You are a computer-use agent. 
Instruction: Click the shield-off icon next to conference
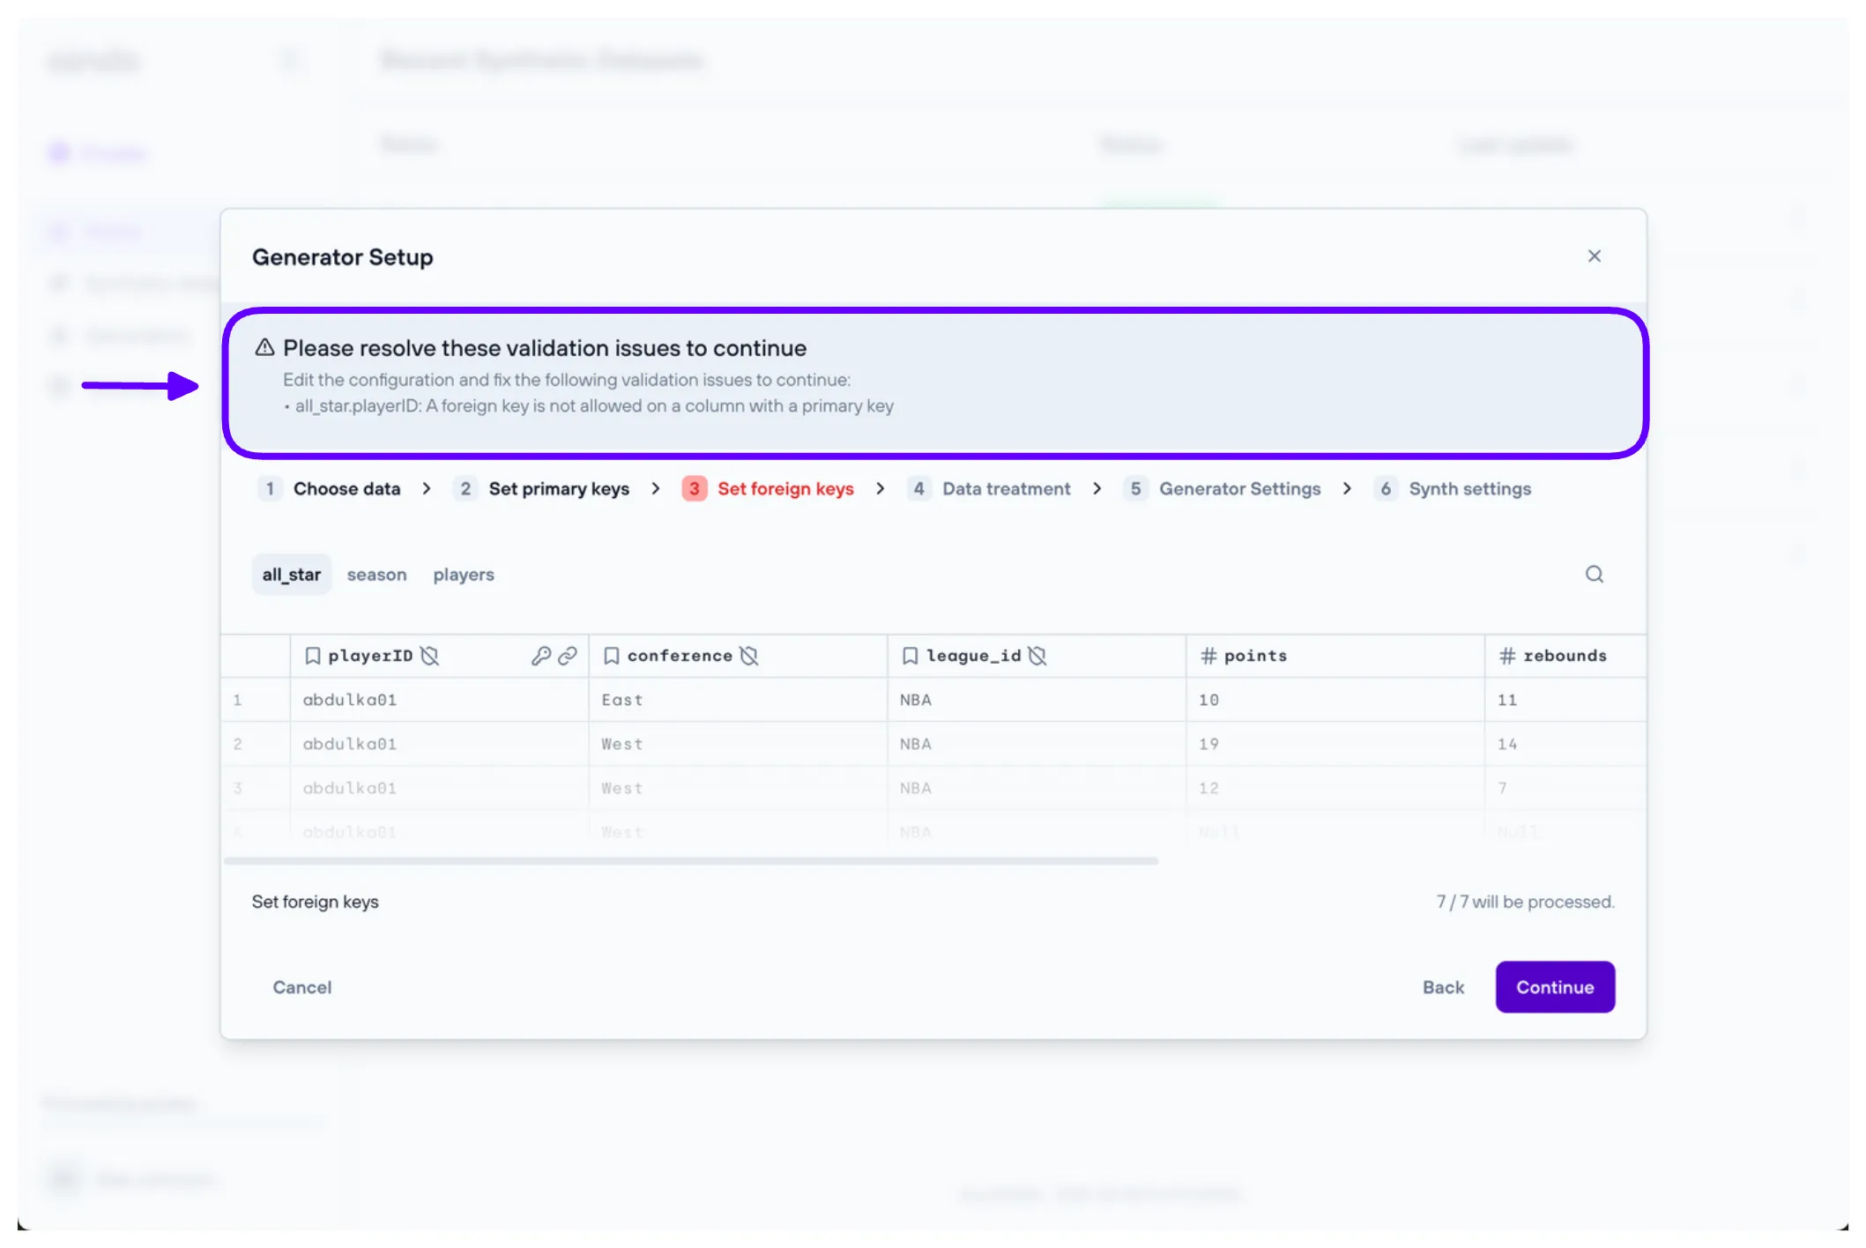click(x=749, y=656)
